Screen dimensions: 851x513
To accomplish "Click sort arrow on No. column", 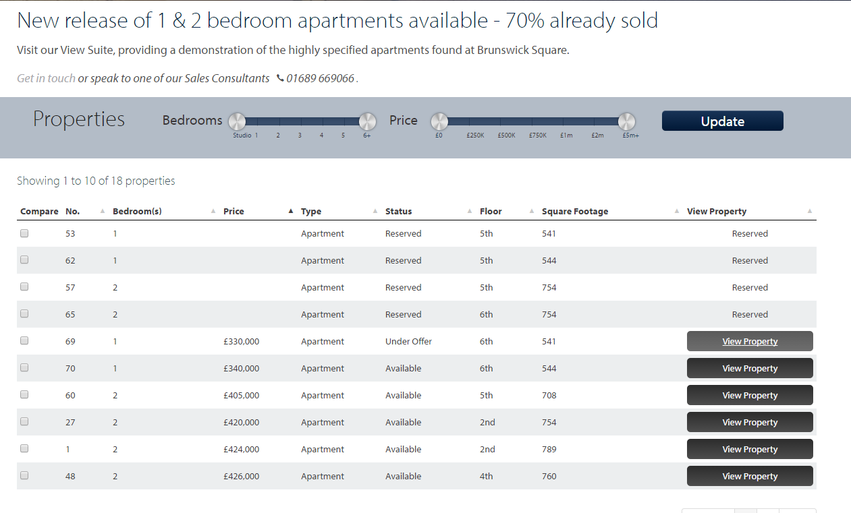I will 103,211.
